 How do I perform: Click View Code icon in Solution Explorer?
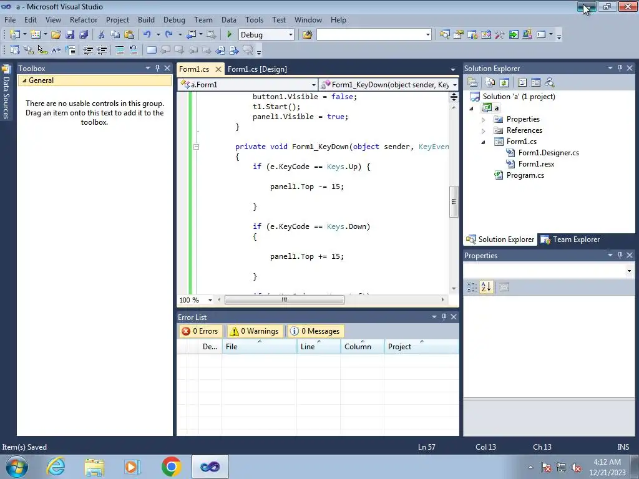tap(522, 83)
